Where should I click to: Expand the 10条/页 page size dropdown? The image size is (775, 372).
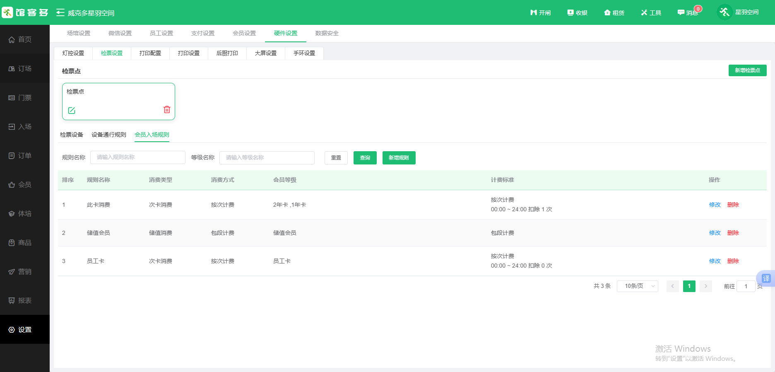637,286
